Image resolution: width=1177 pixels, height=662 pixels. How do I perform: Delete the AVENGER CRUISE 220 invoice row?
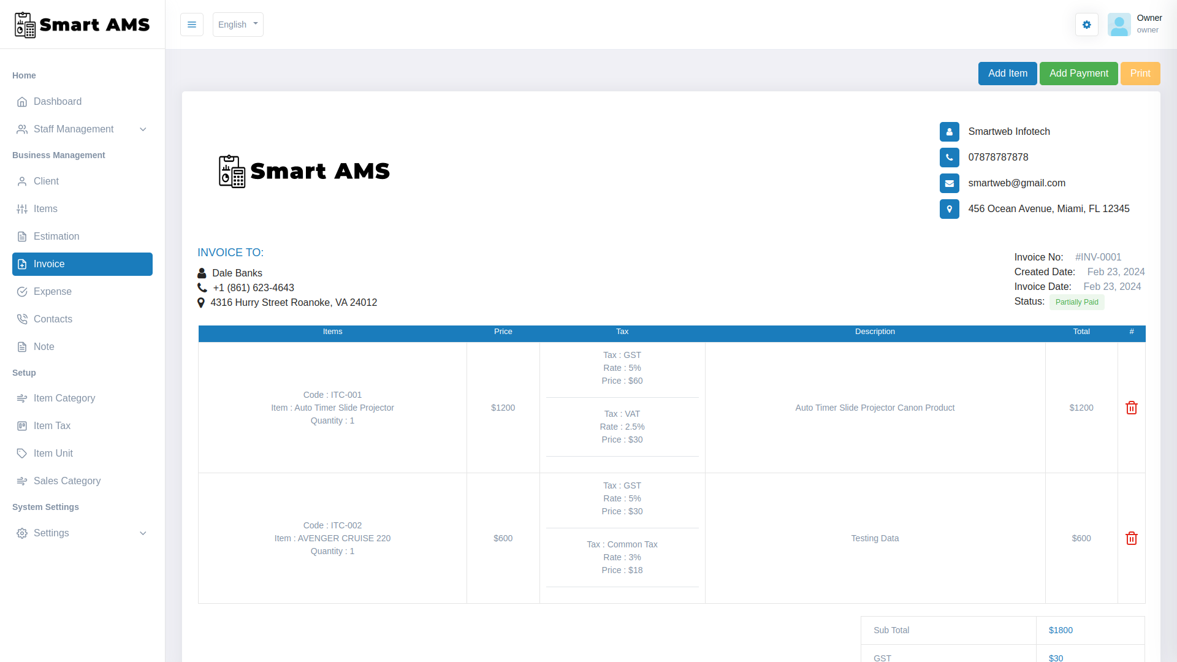coord(1132,538)
